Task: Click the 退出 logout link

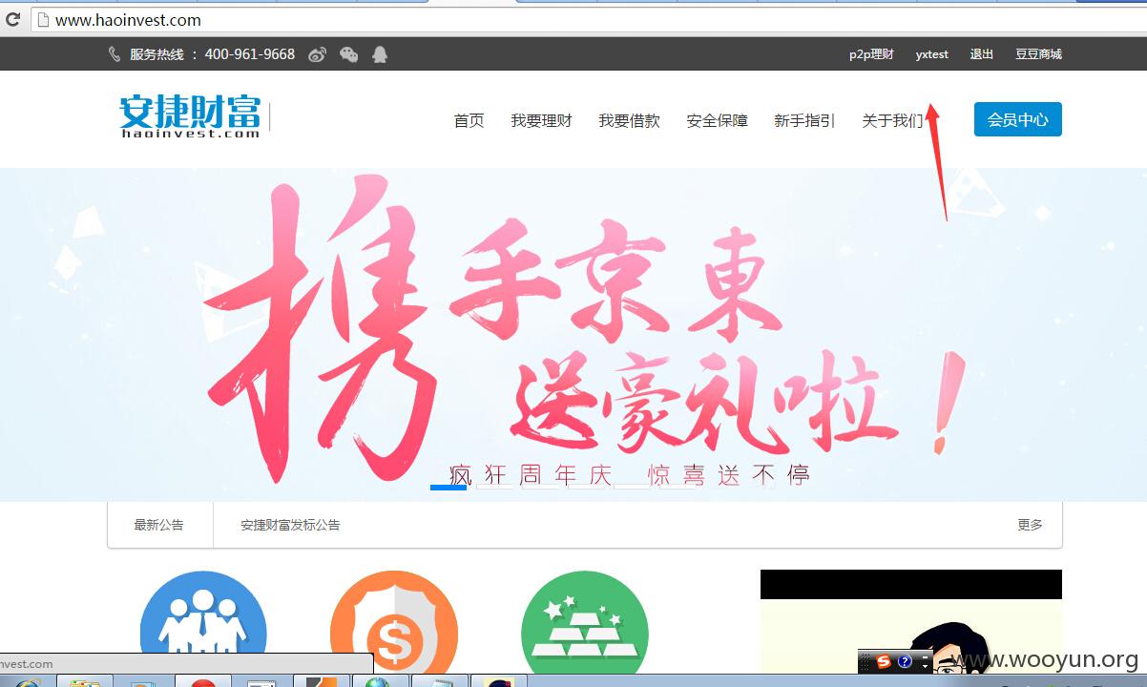Action: pyautogui.click(x=982, y=54)
